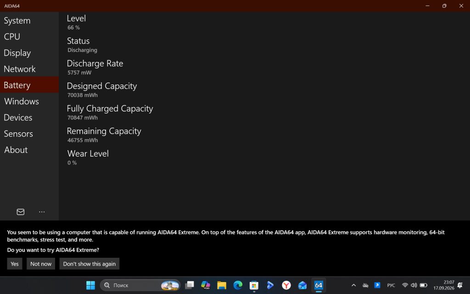Click Fully Charged Capacity 70847 mWh entry
This screenshot has width=470, height=294.
pyautogui.click(x=110, y=112)
